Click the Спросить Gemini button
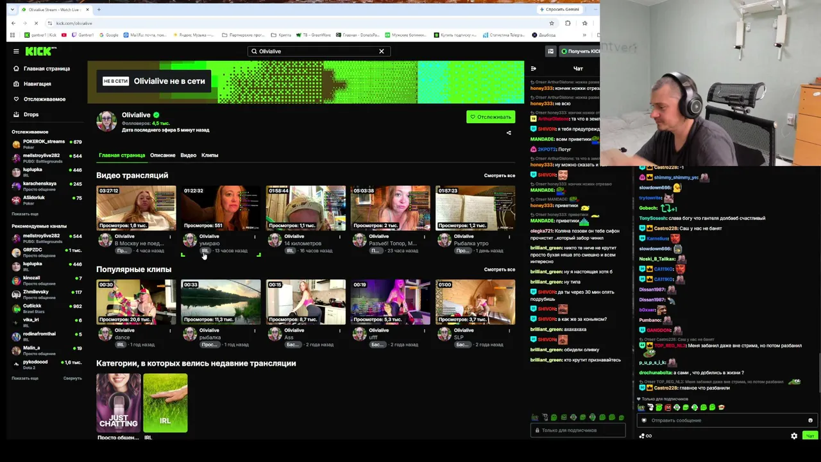Image resolution: width=821 pixels, height=462 pixels. (x=560, y=10)
